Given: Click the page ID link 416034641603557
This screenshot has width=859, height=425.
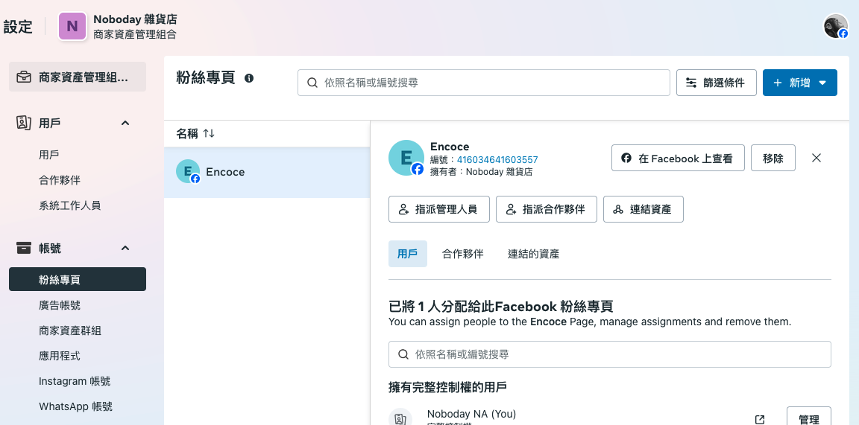Looking at the screenshot, I should click(x=497, y=160).
